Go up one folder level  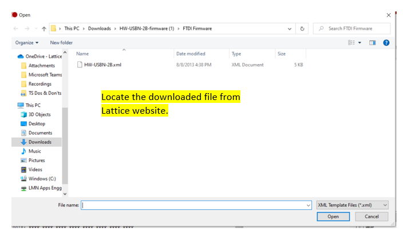click(44, 29)
